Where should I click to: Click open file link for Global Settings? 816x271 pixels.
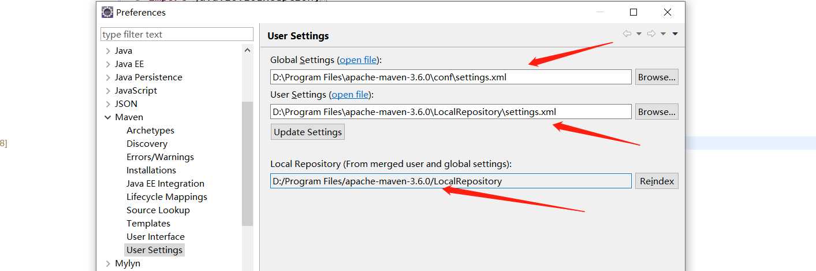[358, 60]
